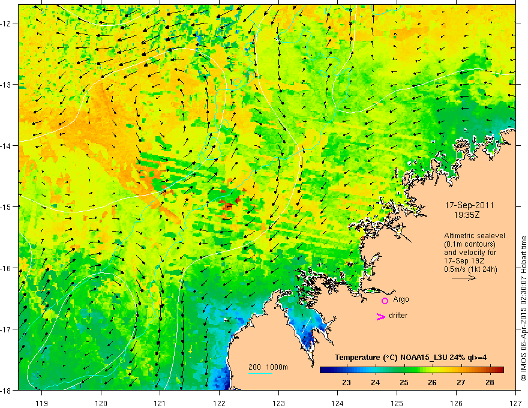Image resolution: width=528 pixels, height=408 pixels.
Task: Click the 'drifter' legend label
Action: click(398, 316)
